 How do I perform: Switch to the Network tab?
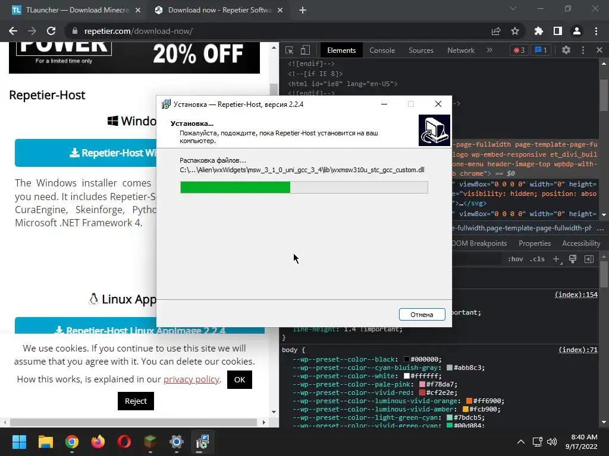coord(461,50)
